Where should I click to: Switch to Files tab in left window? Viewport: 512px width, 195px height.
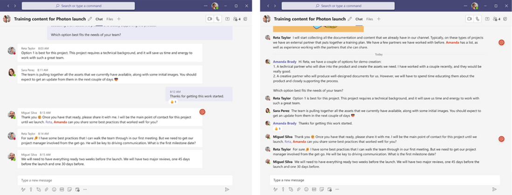(x=110, y=19)
